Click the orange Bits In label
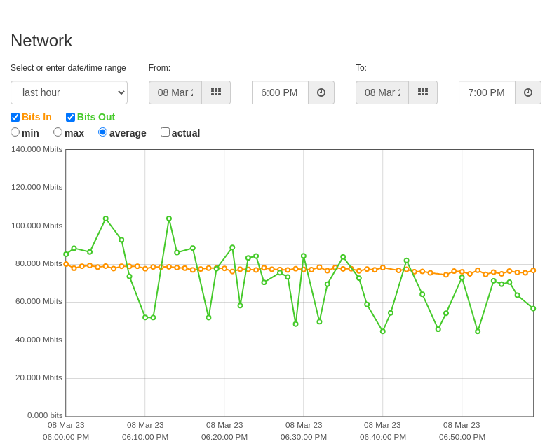552x444 pixels. 36,117
